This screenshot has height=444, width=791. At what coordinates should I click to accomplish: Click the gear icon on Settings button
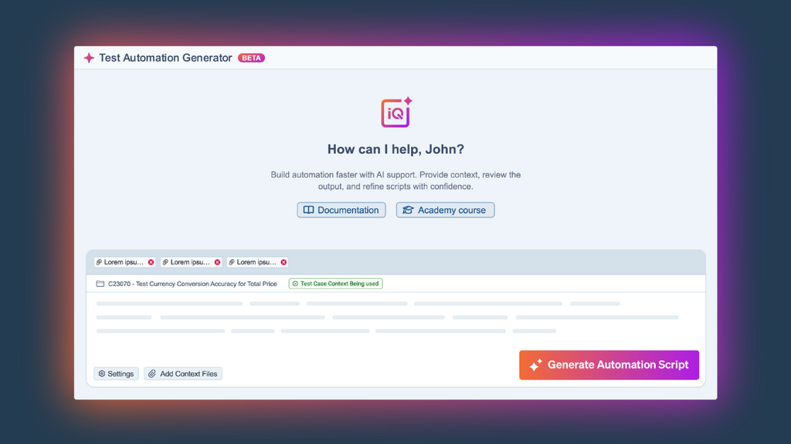pos(101,374)
